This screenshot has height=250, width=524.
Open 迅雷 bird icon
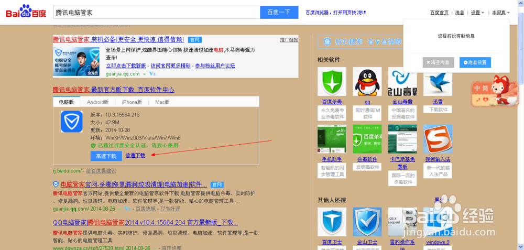438,84
